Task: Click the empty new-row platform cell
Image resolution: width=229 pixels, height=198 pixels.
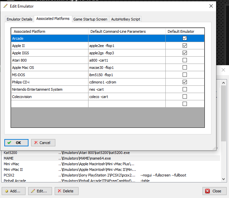Action: (50, 104)
